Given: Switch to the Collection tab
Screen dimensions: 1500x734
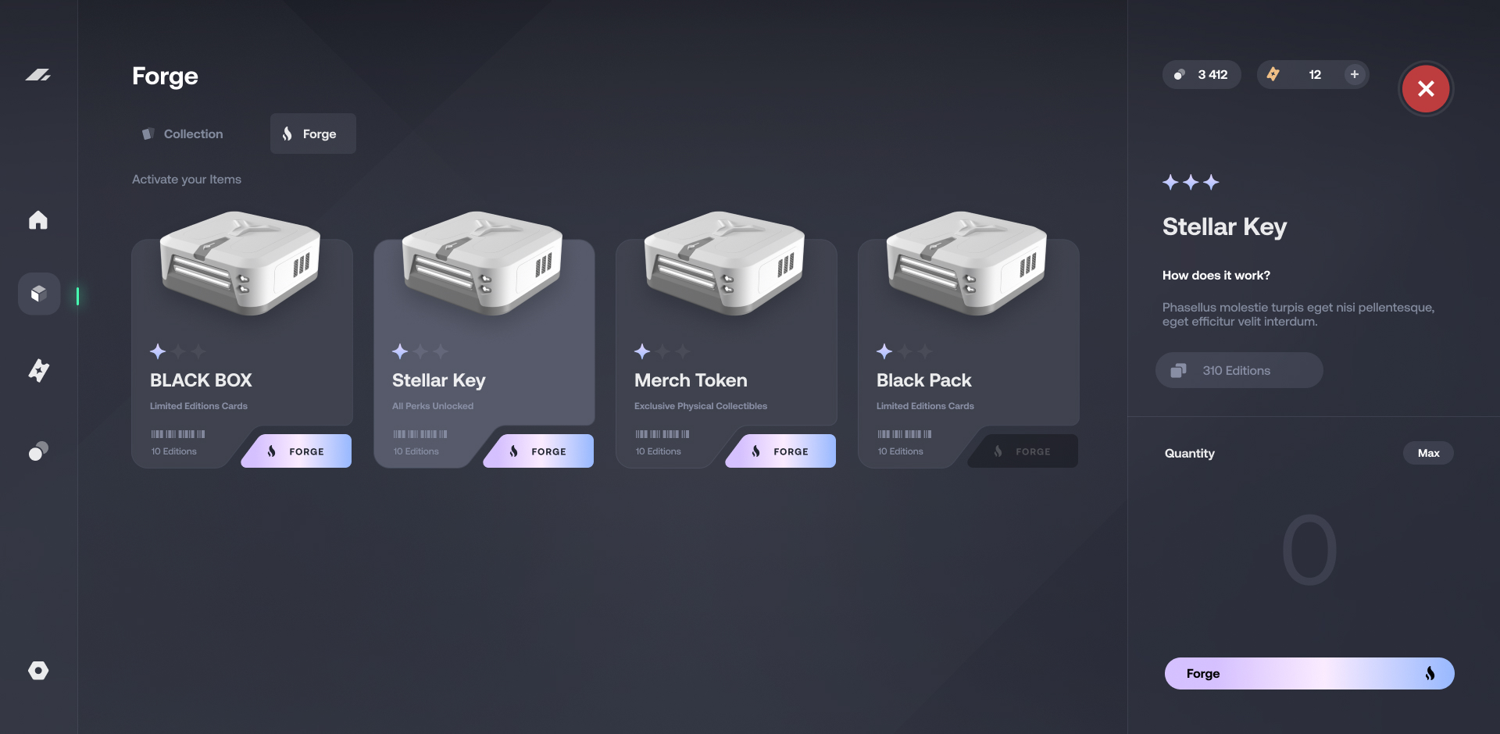Looking at the screenshot, I should (x=183, y=134).
